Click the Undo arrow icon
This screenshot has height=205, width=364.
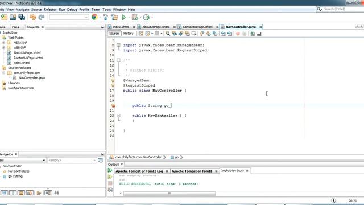click(33, 17)
